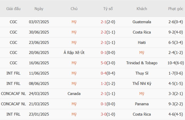Viewport: 185px width, 120px height.
Task: Open the Ả Rập Xê Út team link
Action: (x=74, y=53)
